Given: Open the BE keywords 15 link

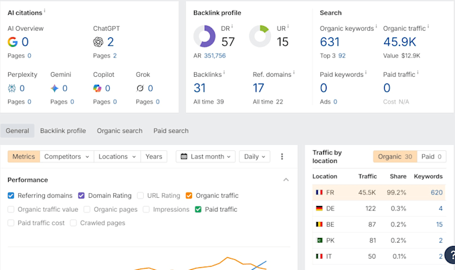Looking at the screenshot, I should click(x=440, y=225).
